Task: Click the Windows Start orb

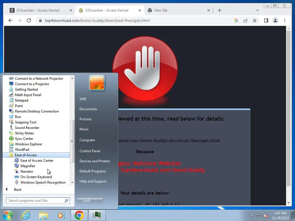Action: pos(7,215)
